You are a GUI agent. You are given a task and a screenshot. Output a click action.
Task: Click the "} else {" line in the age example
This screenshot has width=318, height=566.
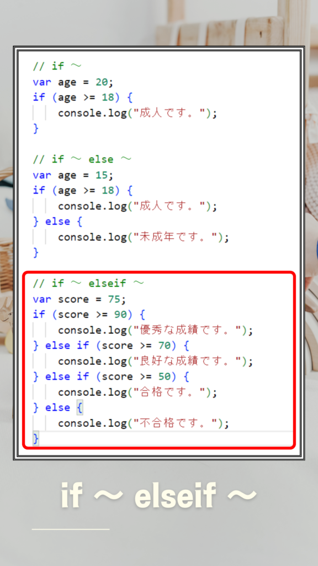click(x=57, y=222)
